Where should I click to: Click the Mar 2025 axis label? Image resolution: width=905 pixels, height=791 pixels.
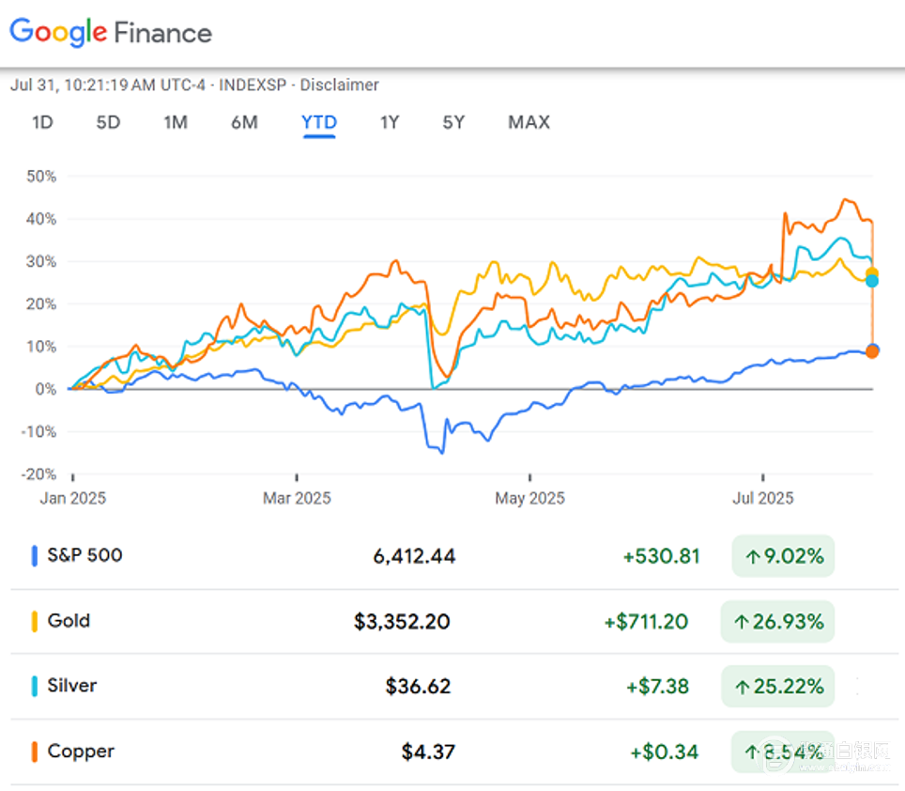[x=297, y=498]
